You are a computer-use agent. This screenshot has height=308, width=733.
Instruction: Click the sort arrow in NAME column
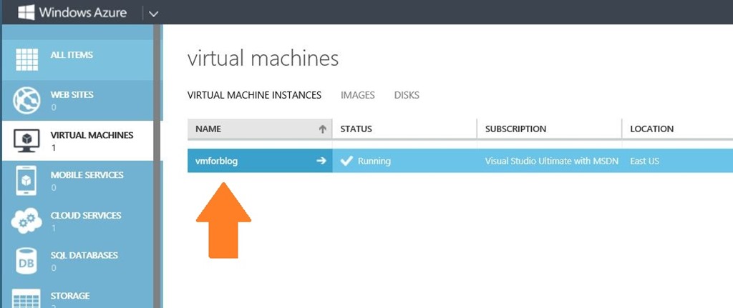(322, 129)
